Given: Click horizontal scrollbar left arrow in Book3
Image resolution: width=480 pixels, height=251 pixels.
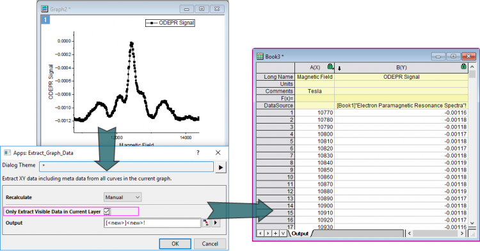Looking at the screenshot, I should pos(410,234).
